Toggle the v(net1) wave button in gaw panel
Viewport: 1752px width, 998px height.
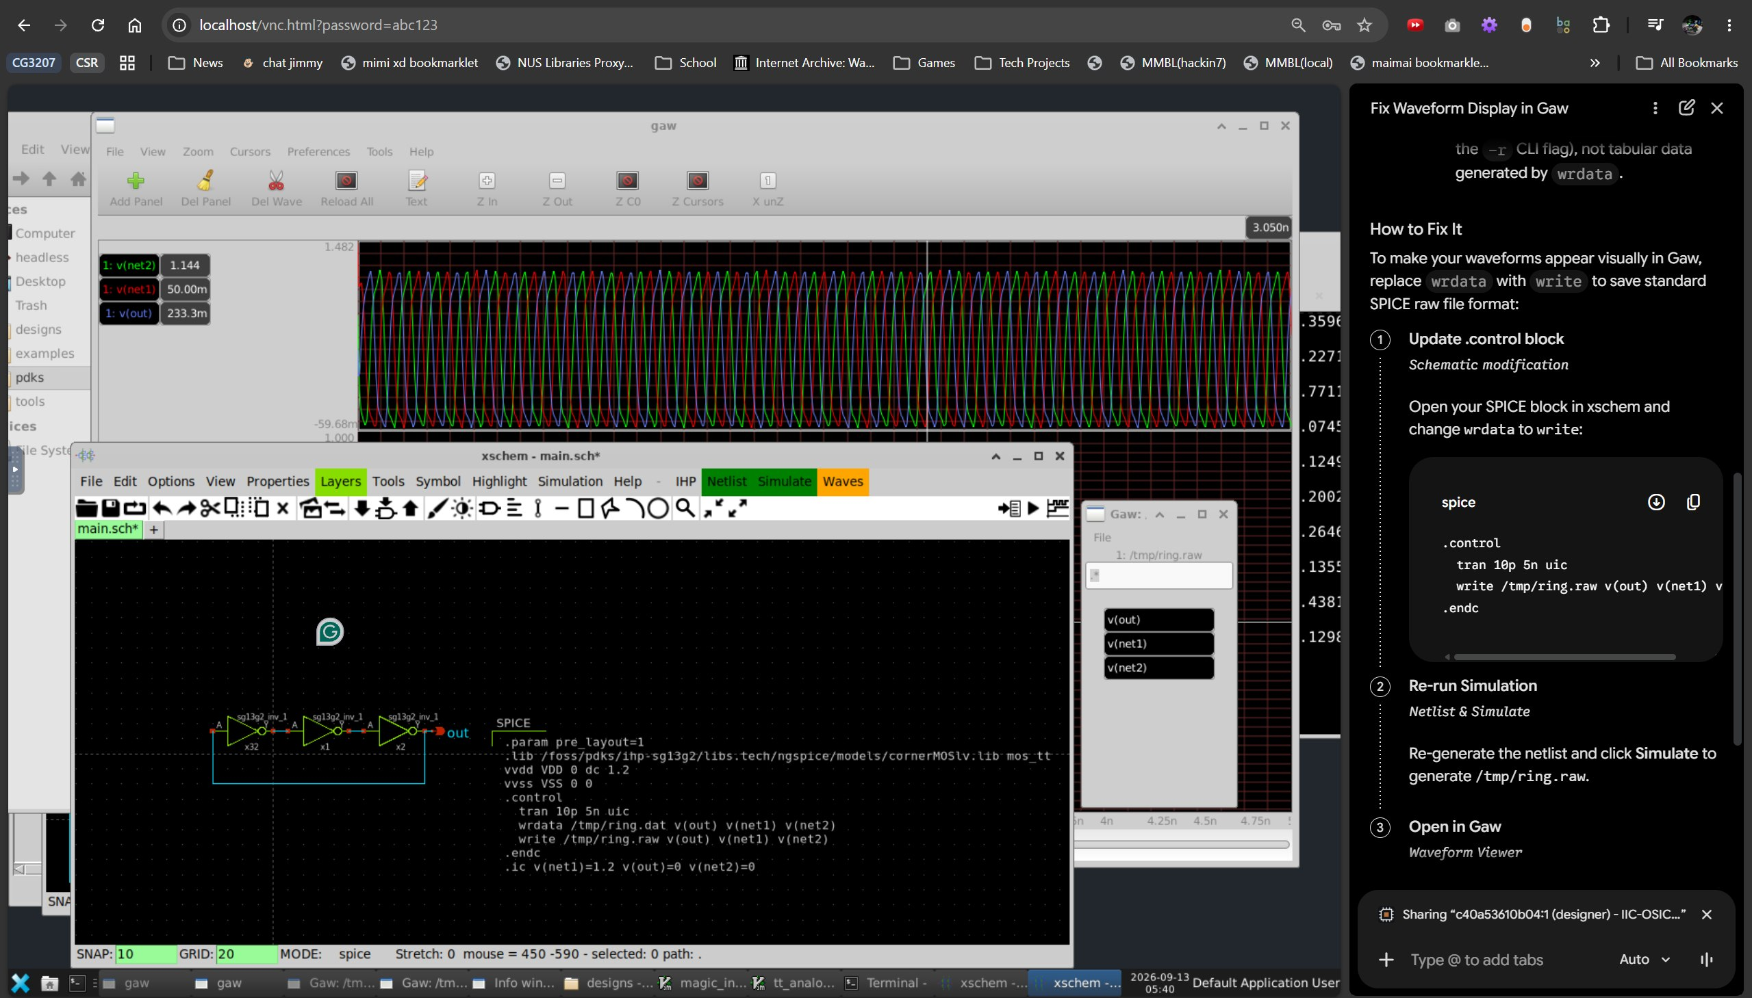pos(129,289)
